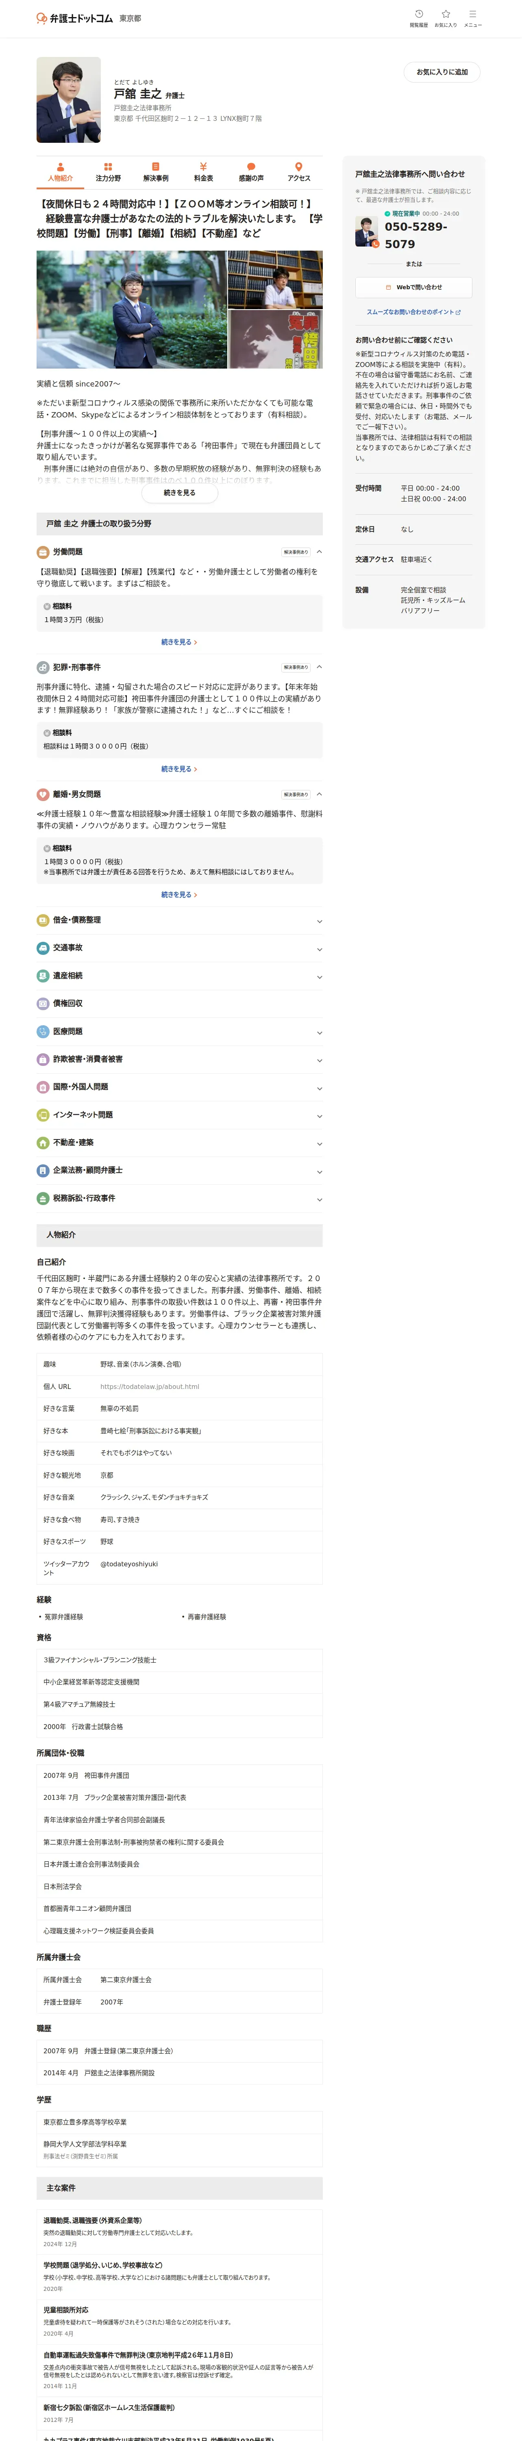Click the 犯罪・刑事事件 category icon
The height and width of the screenshot is (2441, 522).
pos(43,667)
